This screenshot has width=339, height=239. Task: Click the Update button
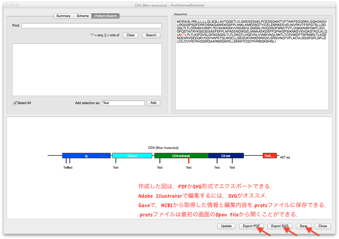click(226, 226)
